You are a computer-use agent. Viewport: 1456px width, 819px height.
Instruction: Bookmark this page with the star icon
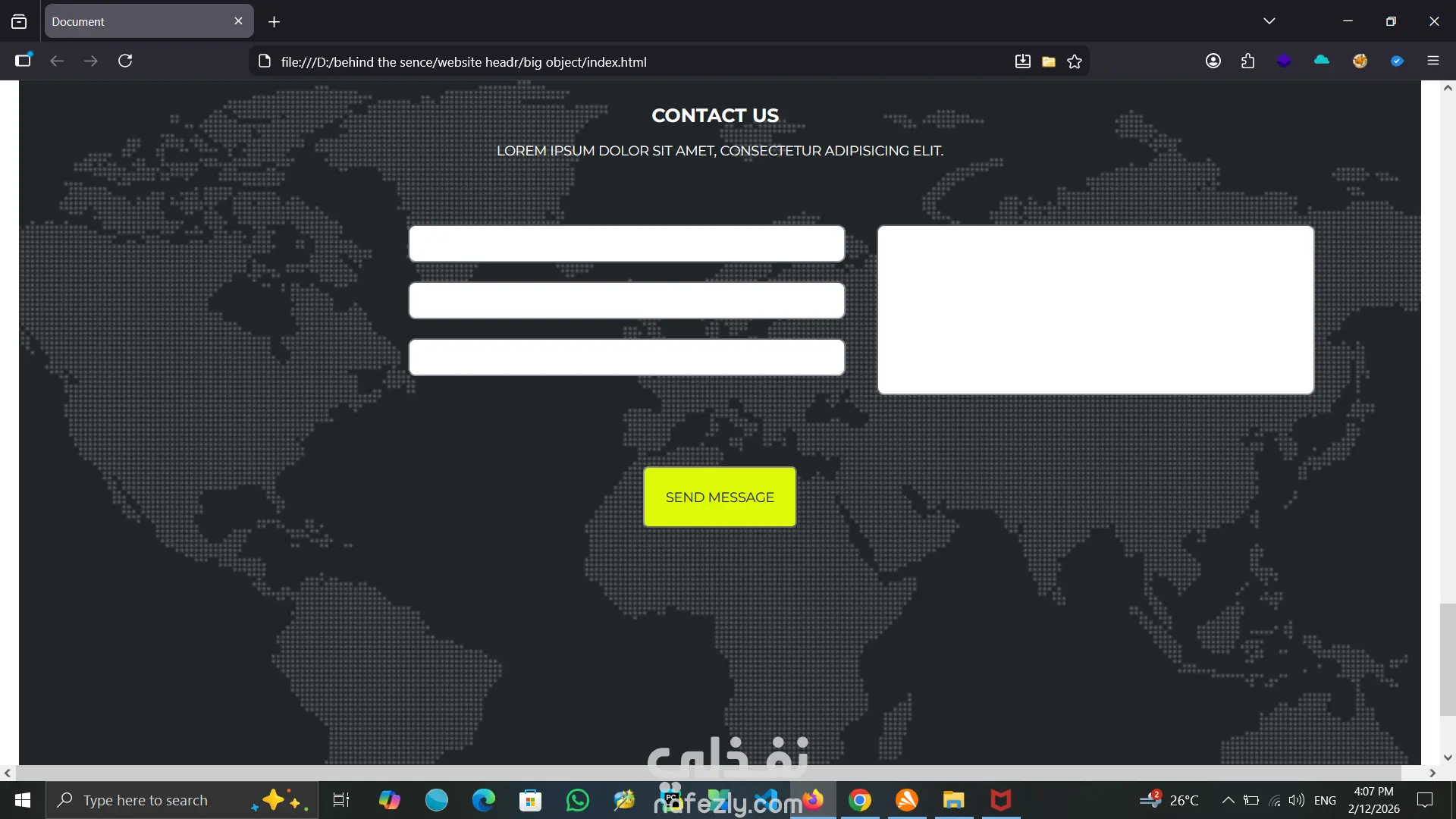click(1075, 61)
